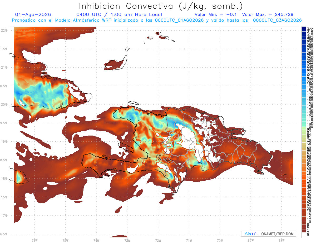Click the "68W" longitude label
This screenshot has height=244, width=316.
[282, 240]
